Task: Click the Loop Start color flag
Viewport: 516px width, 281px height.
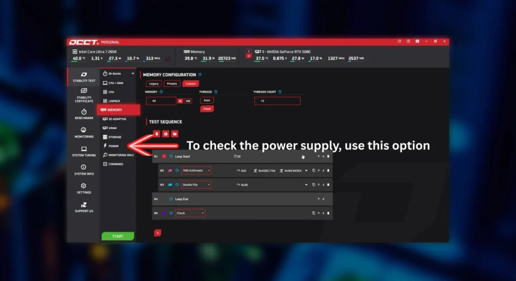Action: coord(164,157)
